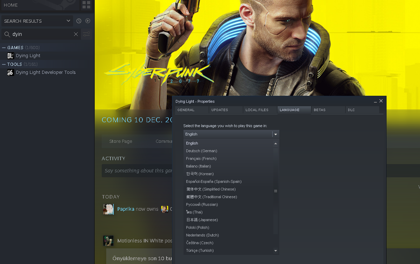
Task: Click the Dying Light Developer Tools icon
Action: (10, 72)
